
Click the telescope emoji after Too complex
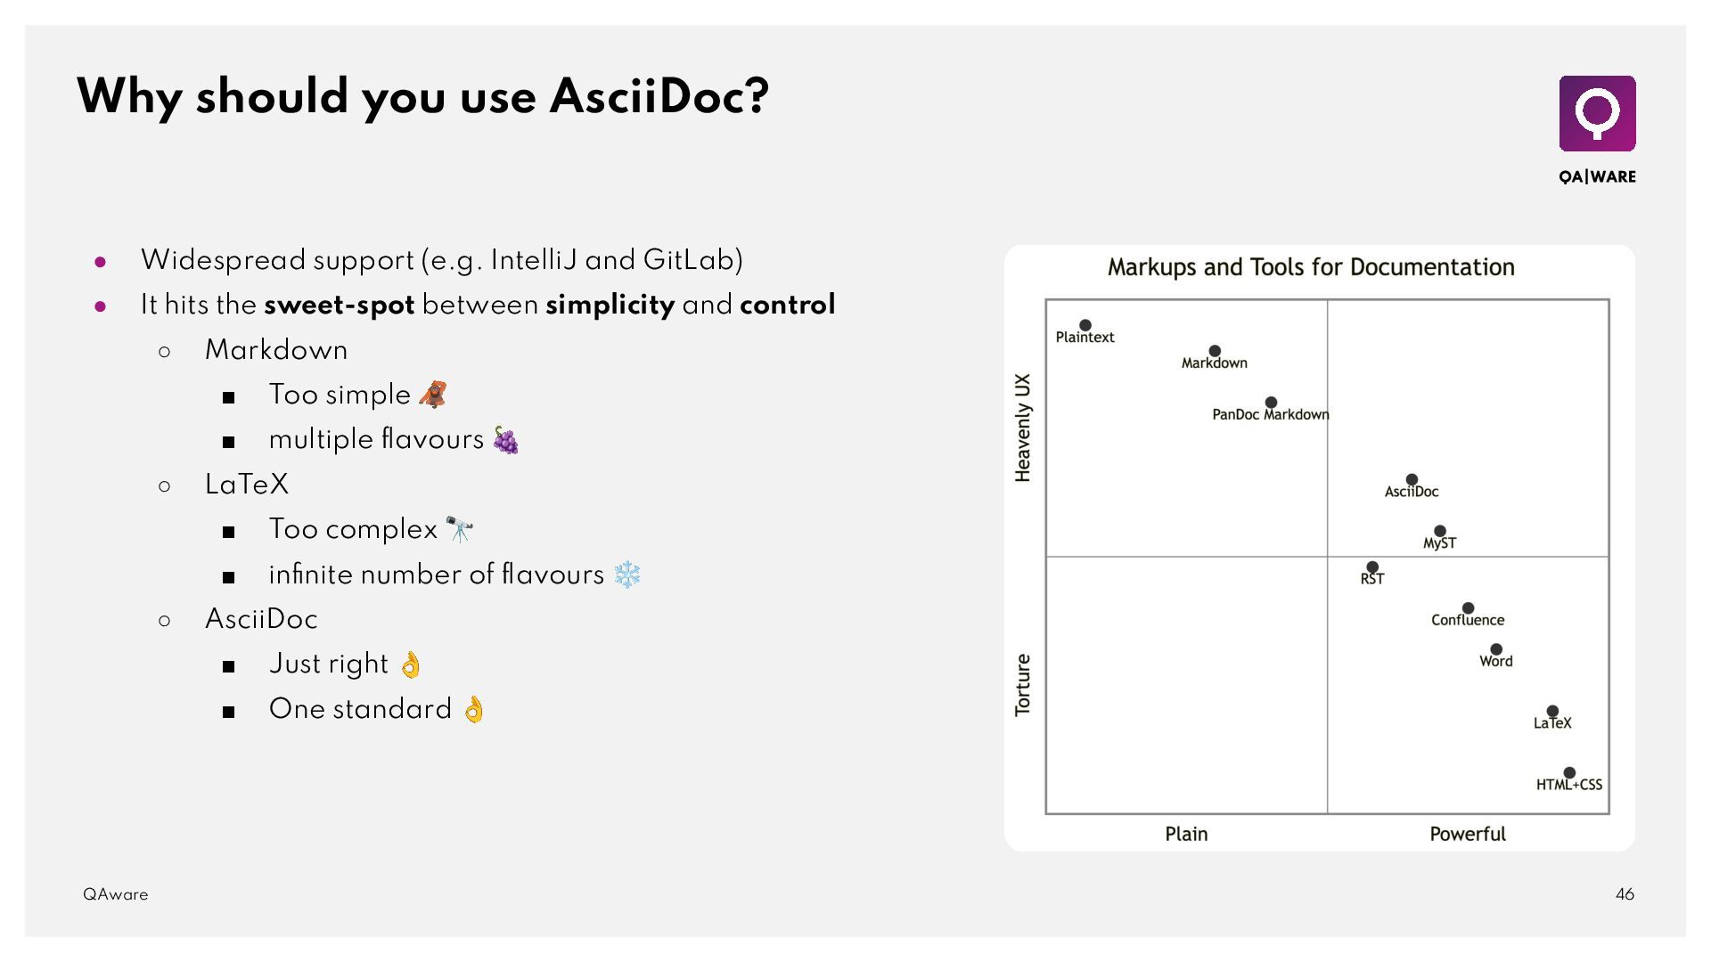[460, 529]
